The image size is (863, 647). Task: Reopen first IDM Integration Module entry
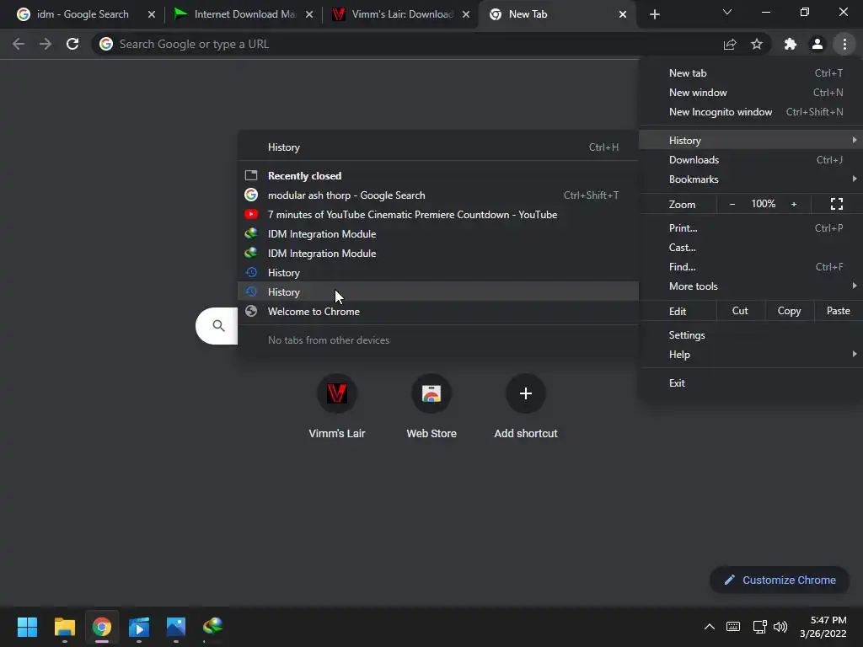point(438,234)
